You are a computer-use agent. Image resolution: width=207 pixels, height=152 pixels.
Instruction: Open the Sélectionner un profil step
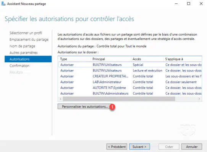click(x=26, y=33)
